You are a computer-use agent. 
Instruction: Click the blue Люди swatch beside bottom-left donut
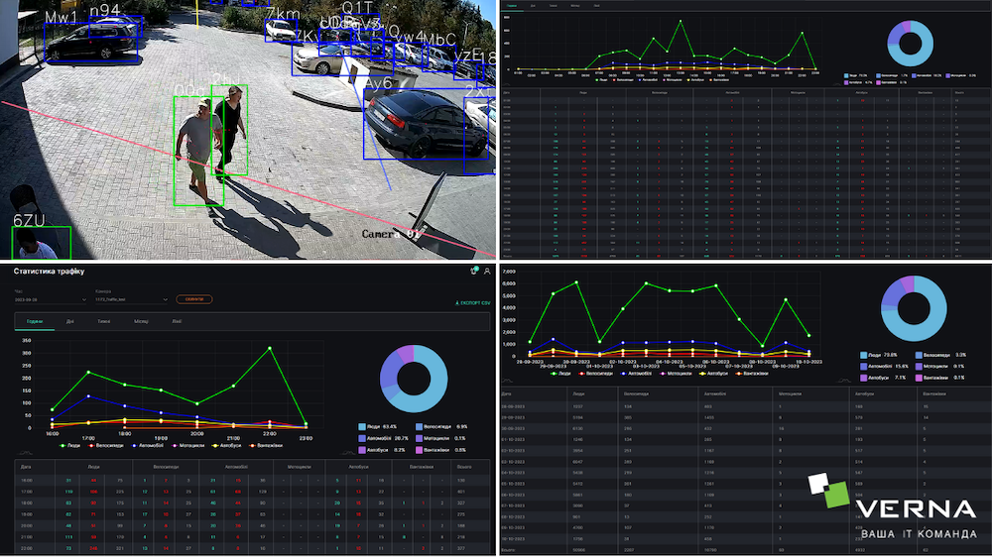(x=362, y=427)
